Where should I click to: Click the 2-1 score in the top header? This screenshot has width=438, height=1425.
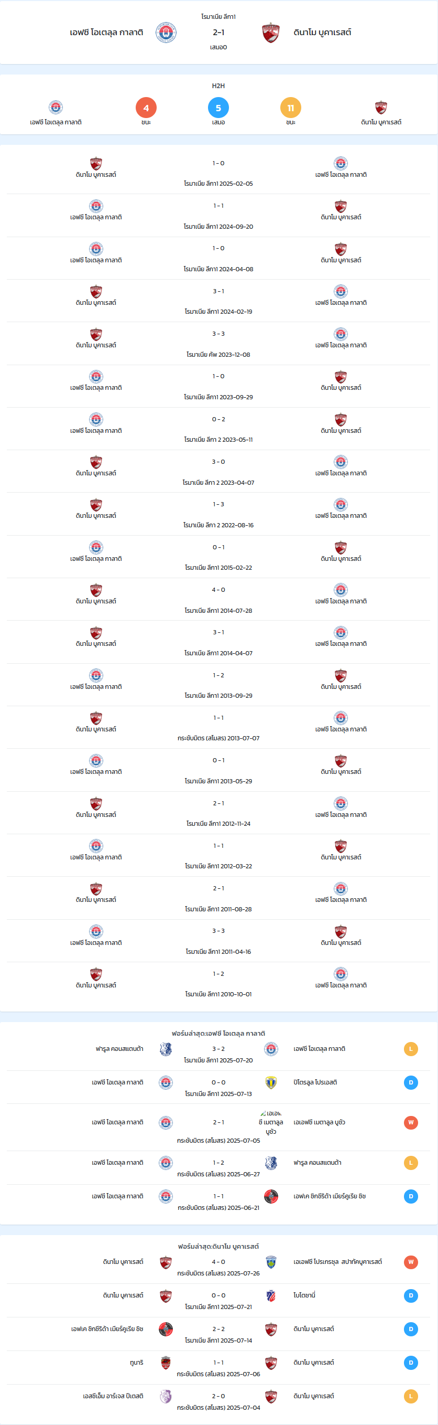click(218, 33)
